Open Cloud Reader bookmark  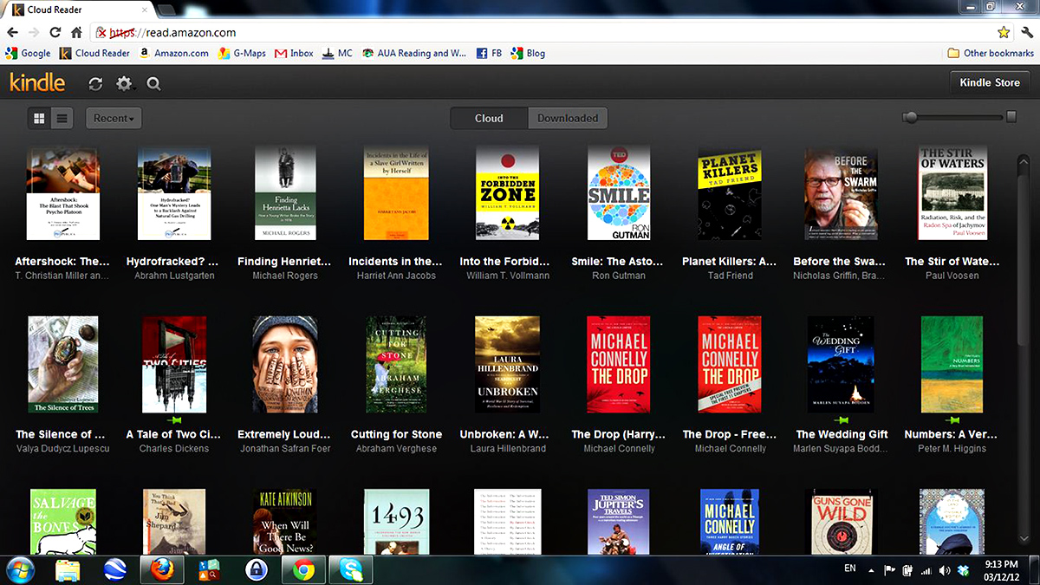(x=94, y=53)
